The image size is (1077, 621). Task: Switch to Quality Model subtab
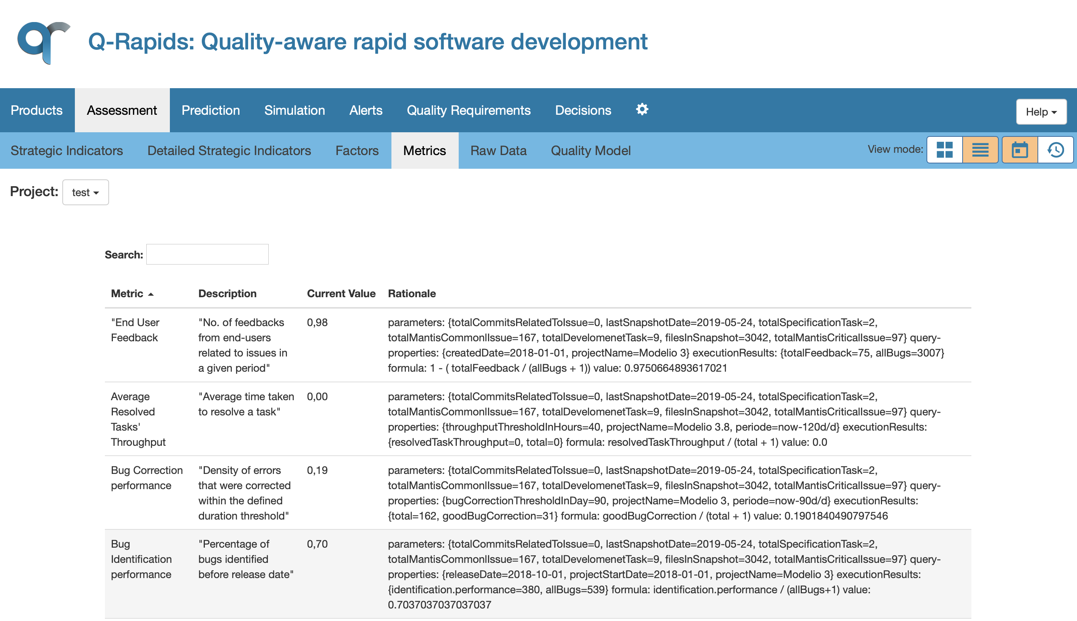pyautogui.click(x=591, y=150)
